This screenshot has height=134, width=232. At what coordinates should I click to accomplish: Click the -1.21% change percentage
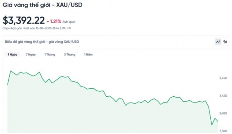tap(54, 22)
